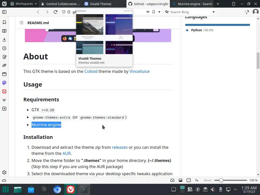260x195 pixels.
Task: Click the page vertical scrollbar thumb
Action: pos(258,60)
